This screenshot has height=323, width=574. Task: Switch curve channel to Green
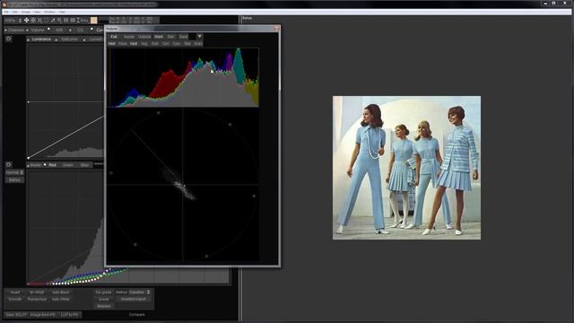68,165
